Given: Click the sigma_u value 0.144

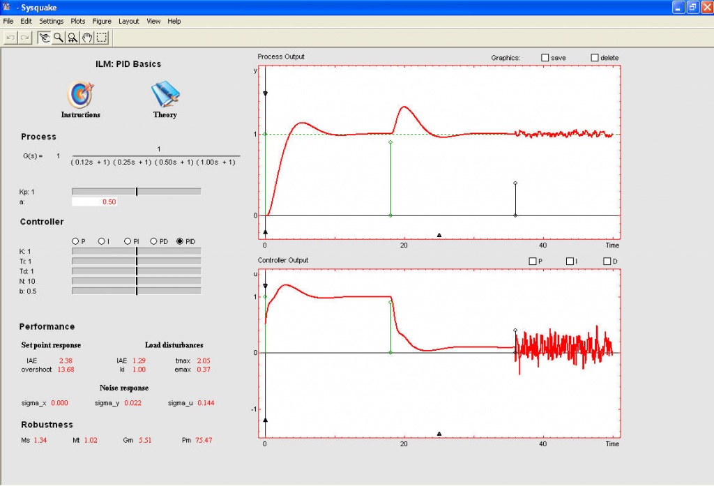Looking at the screenshot, I should (x=206, y=403).
